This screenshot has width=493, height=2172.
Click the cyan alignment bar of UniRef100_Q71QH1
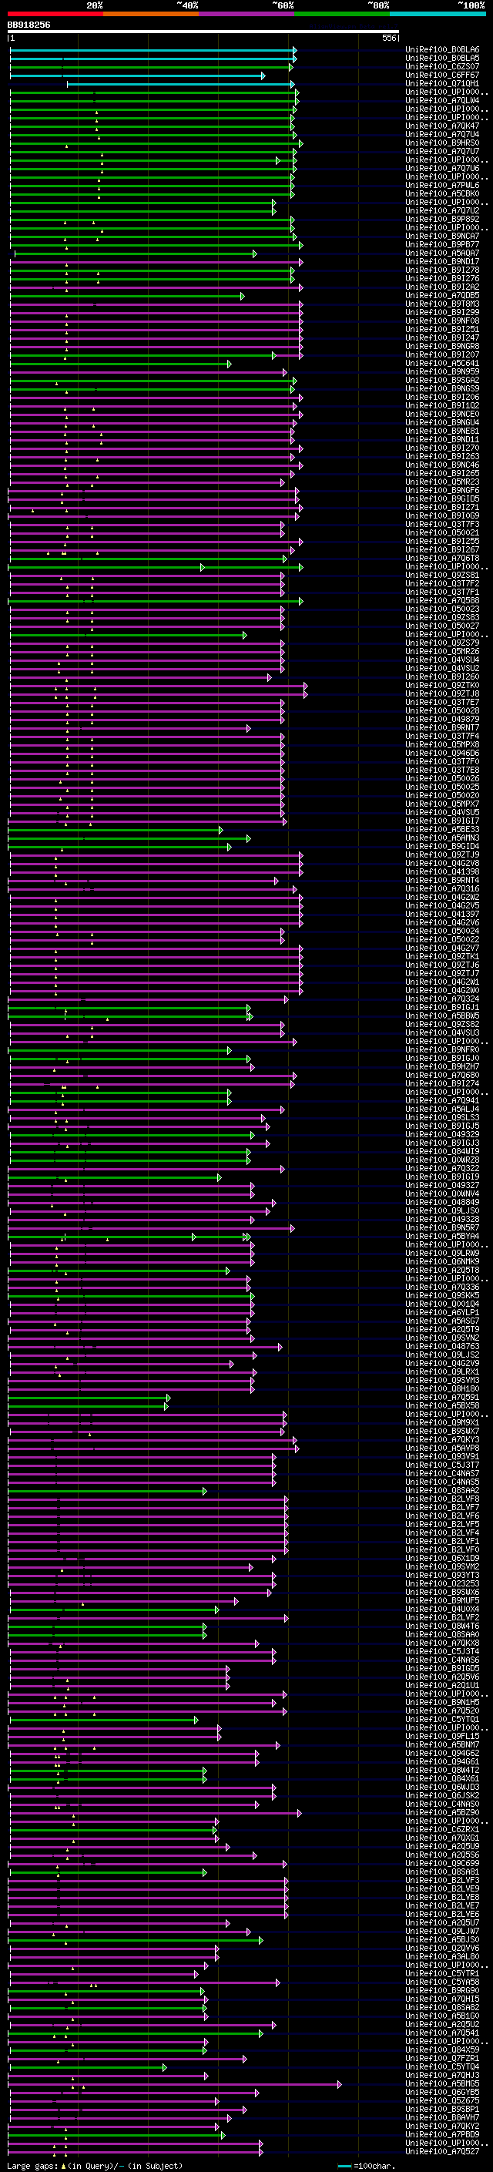coord(180,84)
